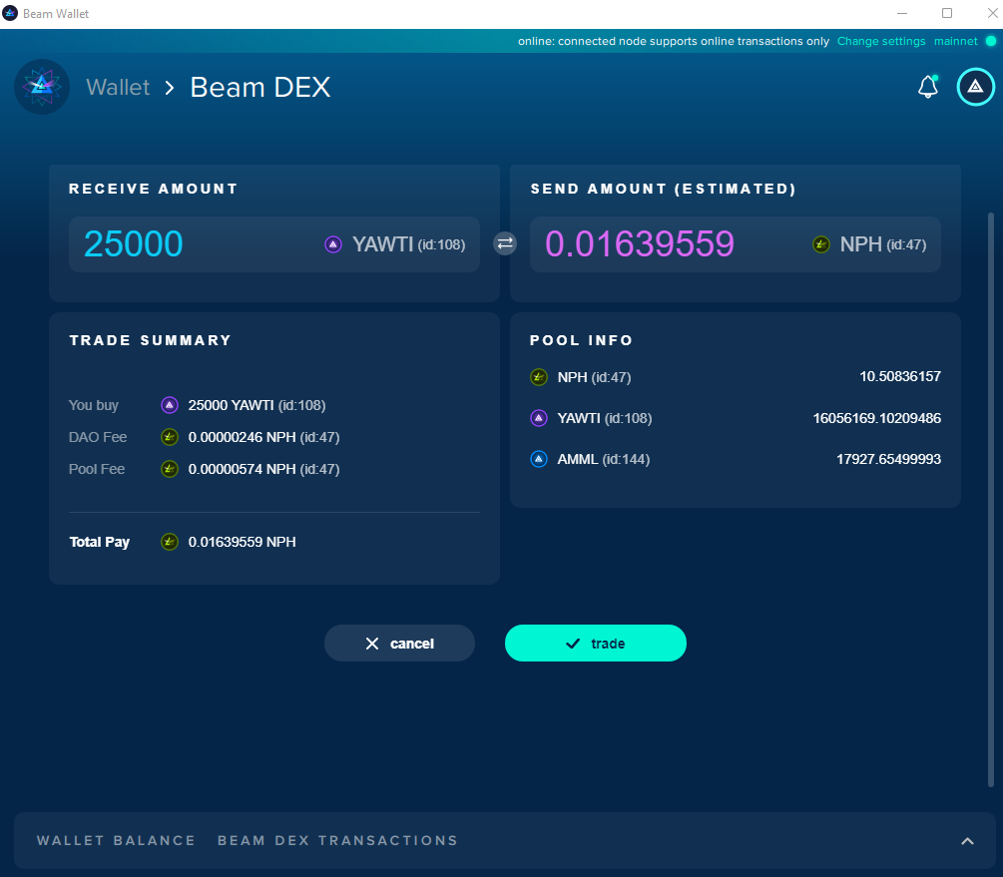This screenshot has height=877, width=1003.
Task: Click the DAO Fee value 0.00000246 NPH
Action: click(x=263, y=437)
